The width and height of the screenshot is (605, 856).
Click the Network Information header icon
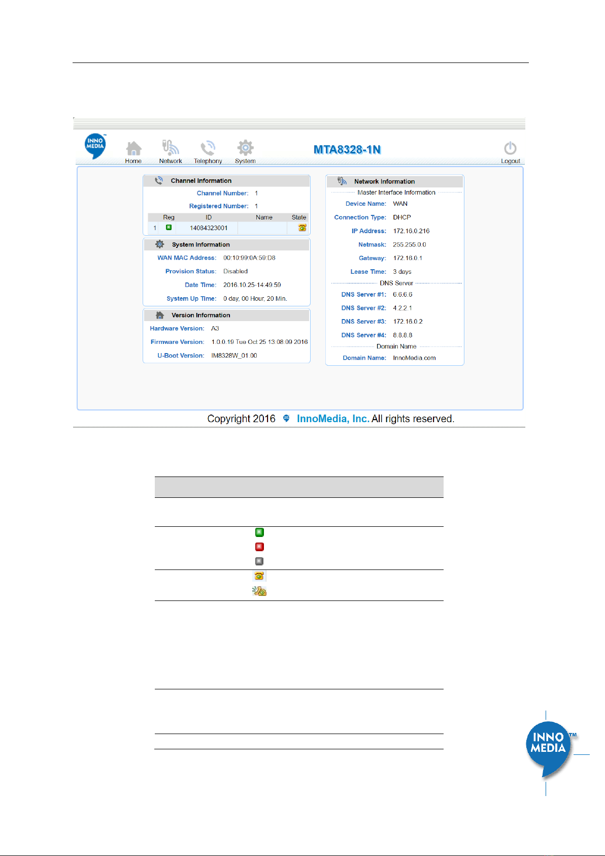coord(342,181)
